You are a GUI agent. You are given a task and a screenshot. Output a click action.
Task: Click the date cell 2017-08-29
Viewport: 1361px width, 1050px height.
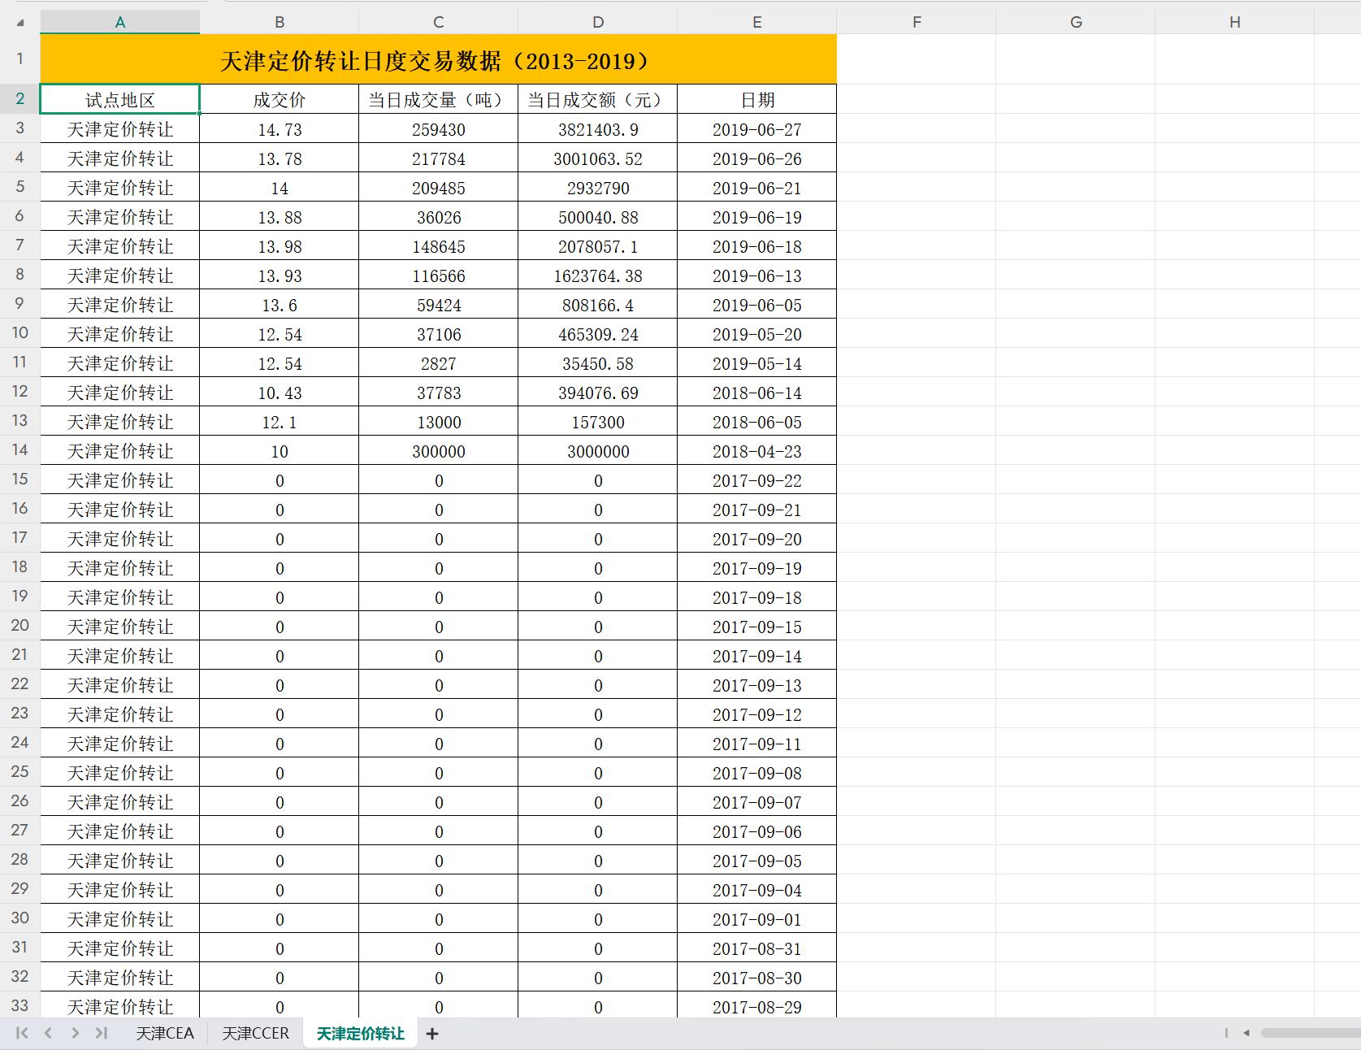point(757,1005)
